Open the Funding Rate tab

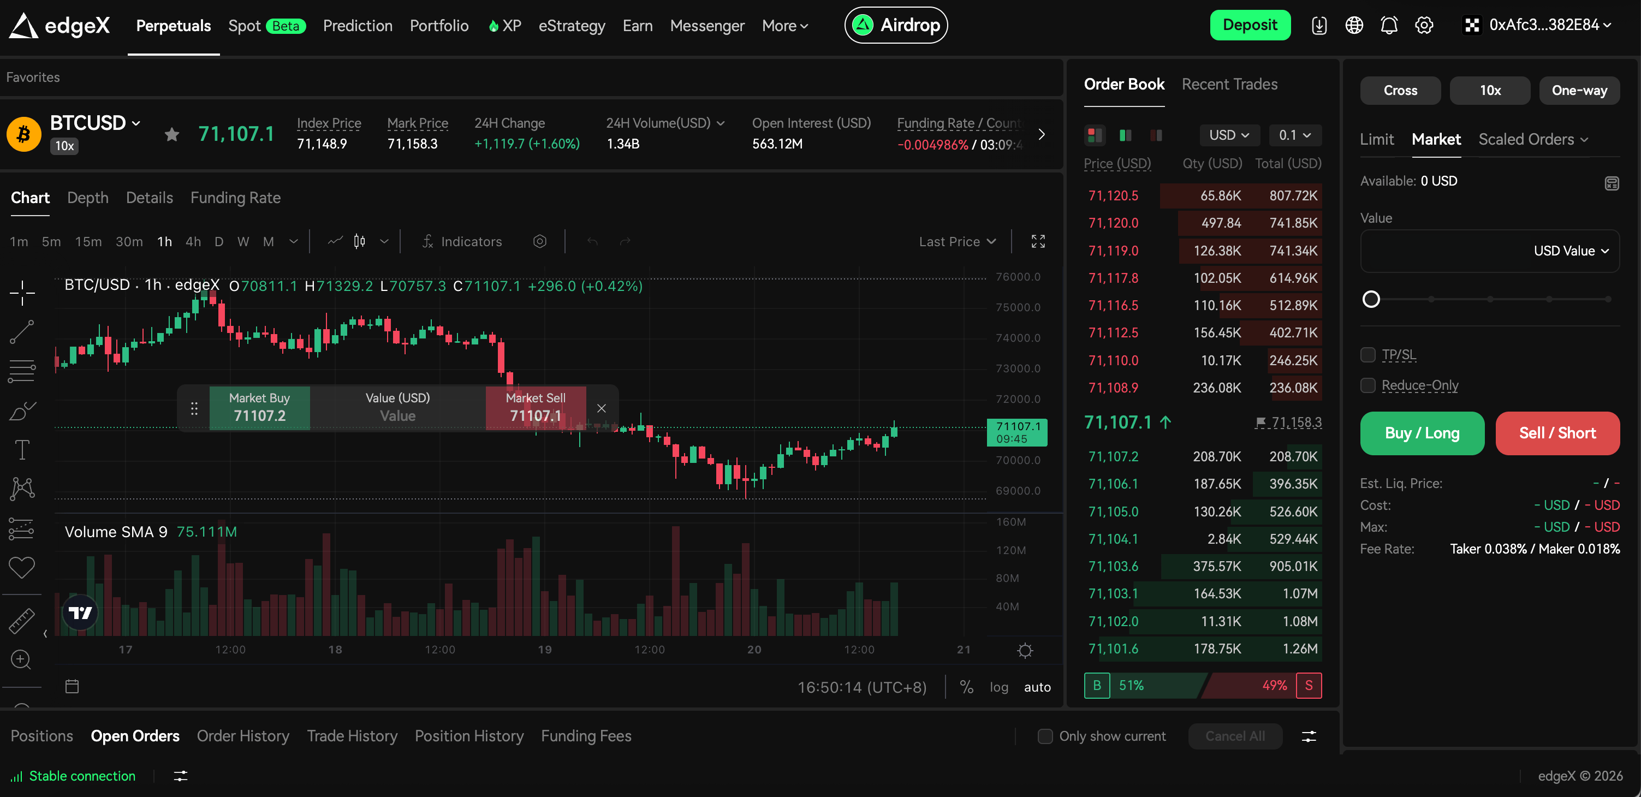(x=235, y=198)
